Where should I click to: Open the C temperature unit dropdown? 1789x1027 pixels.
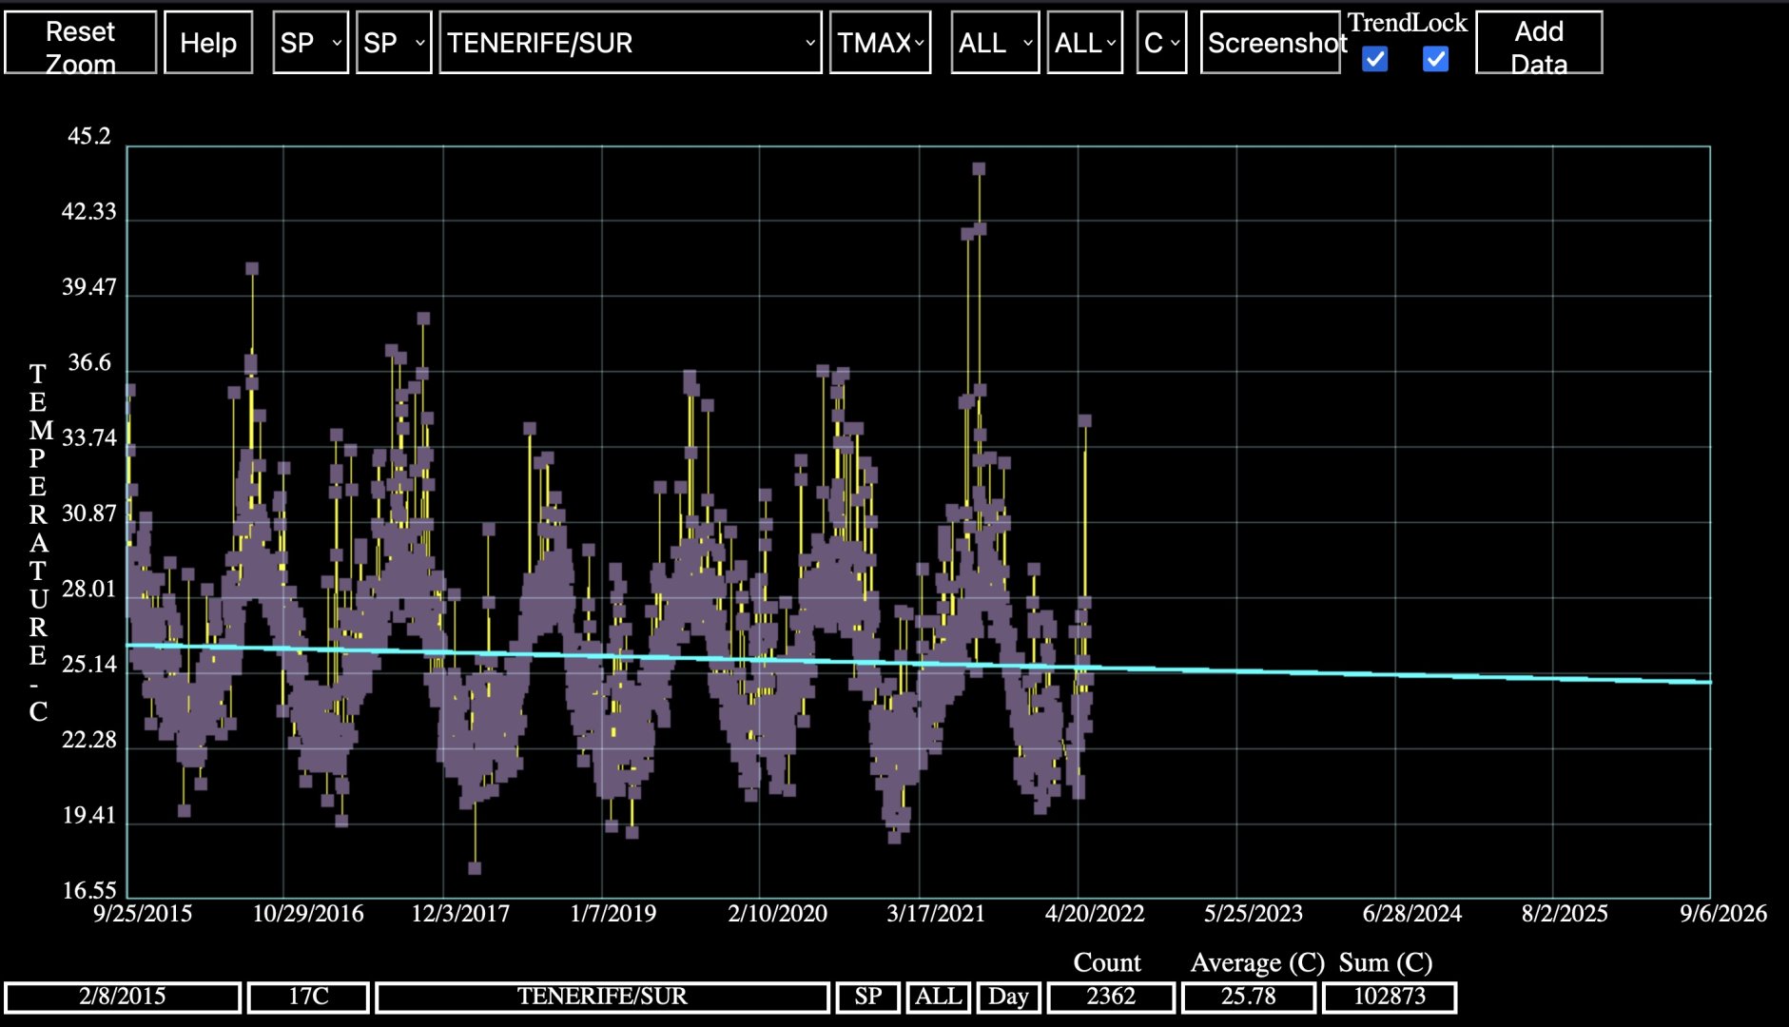pos(1161,43)
